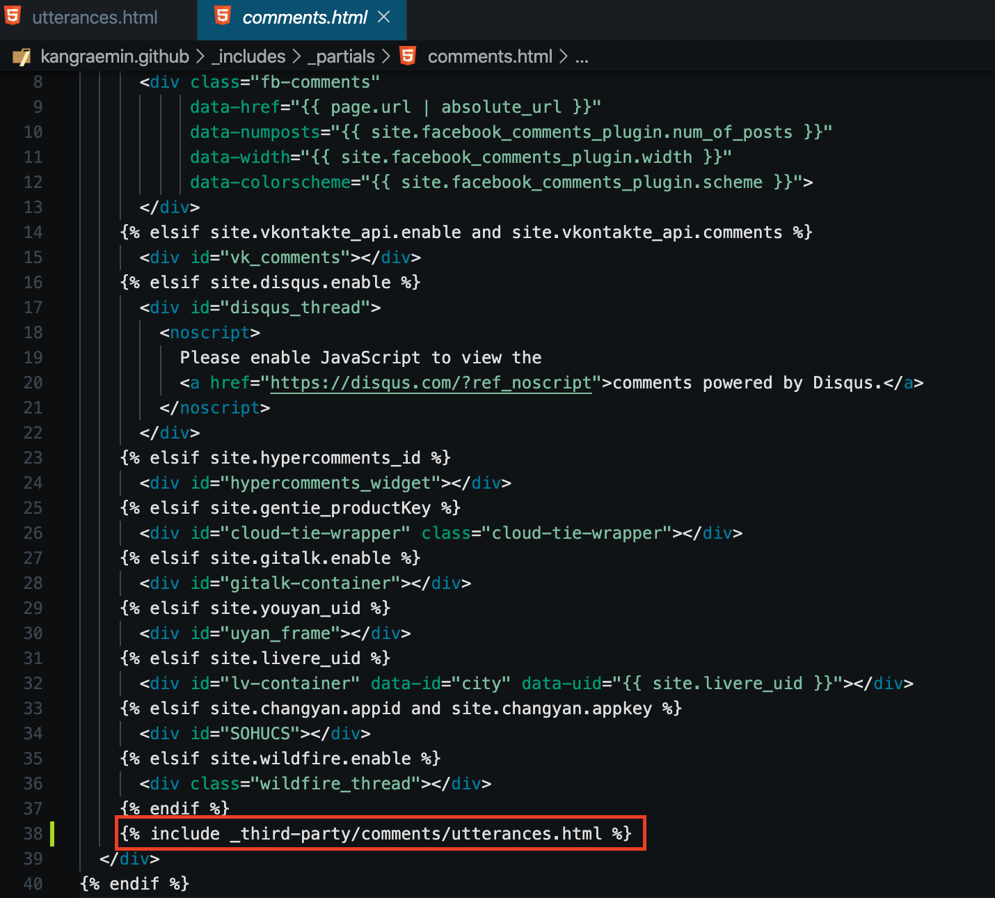Click HTML5 icon in breadcrumb path
This screenshot has height=898, width=995.
tap(408, 56)
